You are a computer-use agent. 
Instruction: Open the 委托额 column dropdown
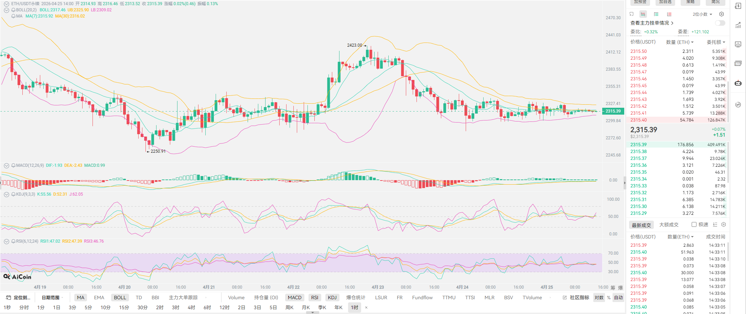pos(716,42)
